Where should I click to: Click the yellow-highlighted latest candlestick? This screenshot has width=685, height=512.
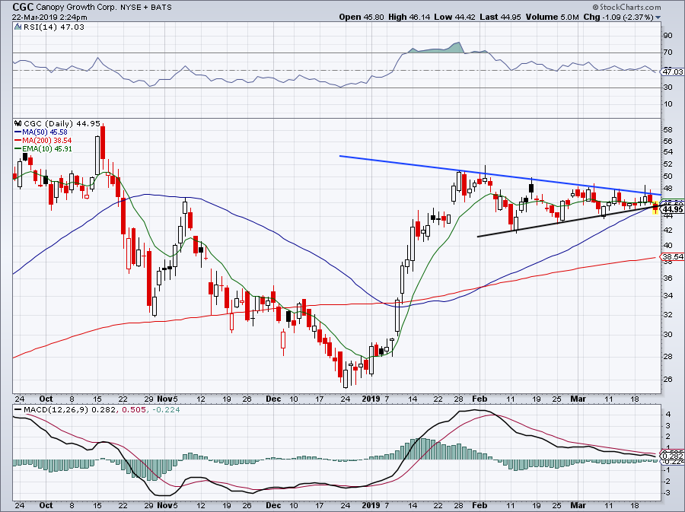[655, 208]
